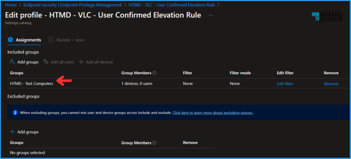Open the ellipsis menu beside profile title

pyautogui.click(x=211, y=15)
